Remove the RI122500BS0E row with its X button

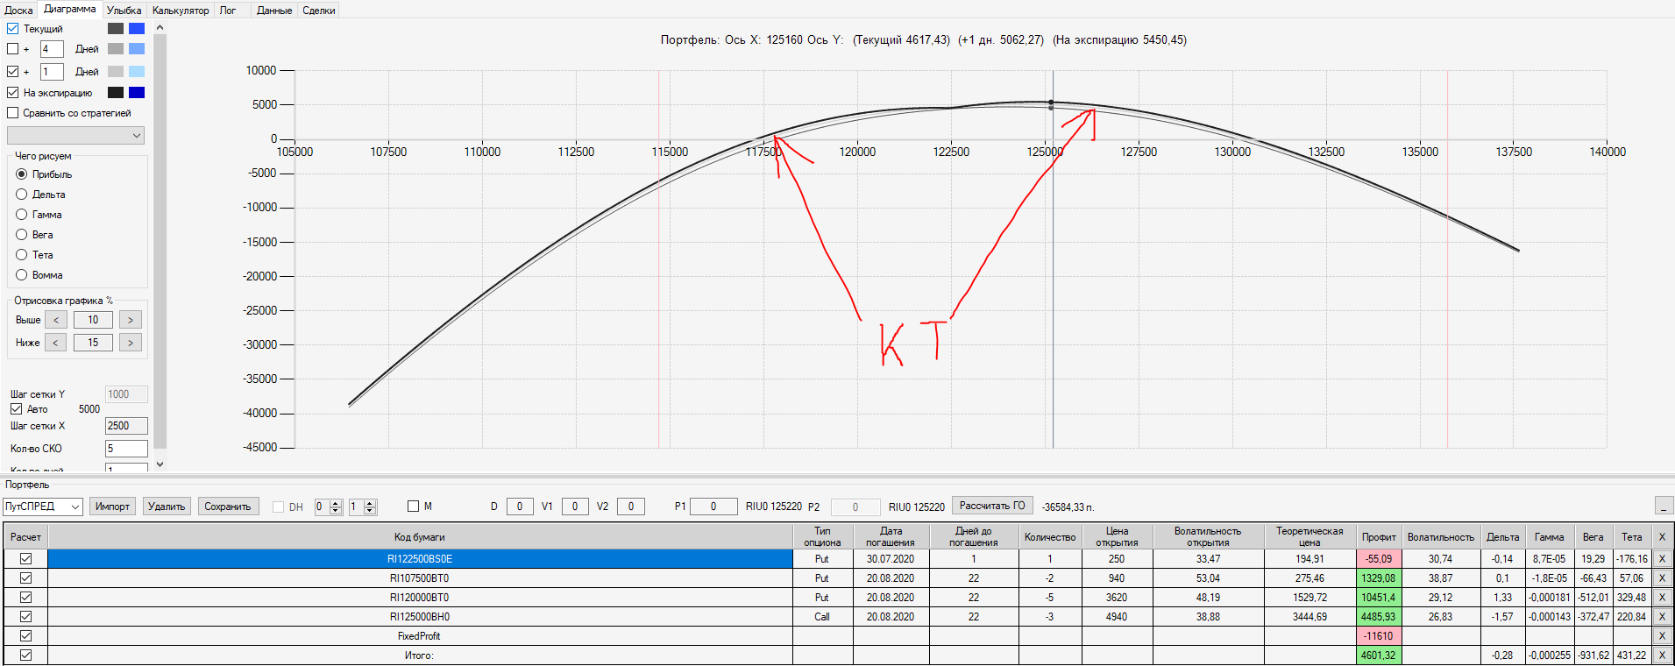(1662, 559)
